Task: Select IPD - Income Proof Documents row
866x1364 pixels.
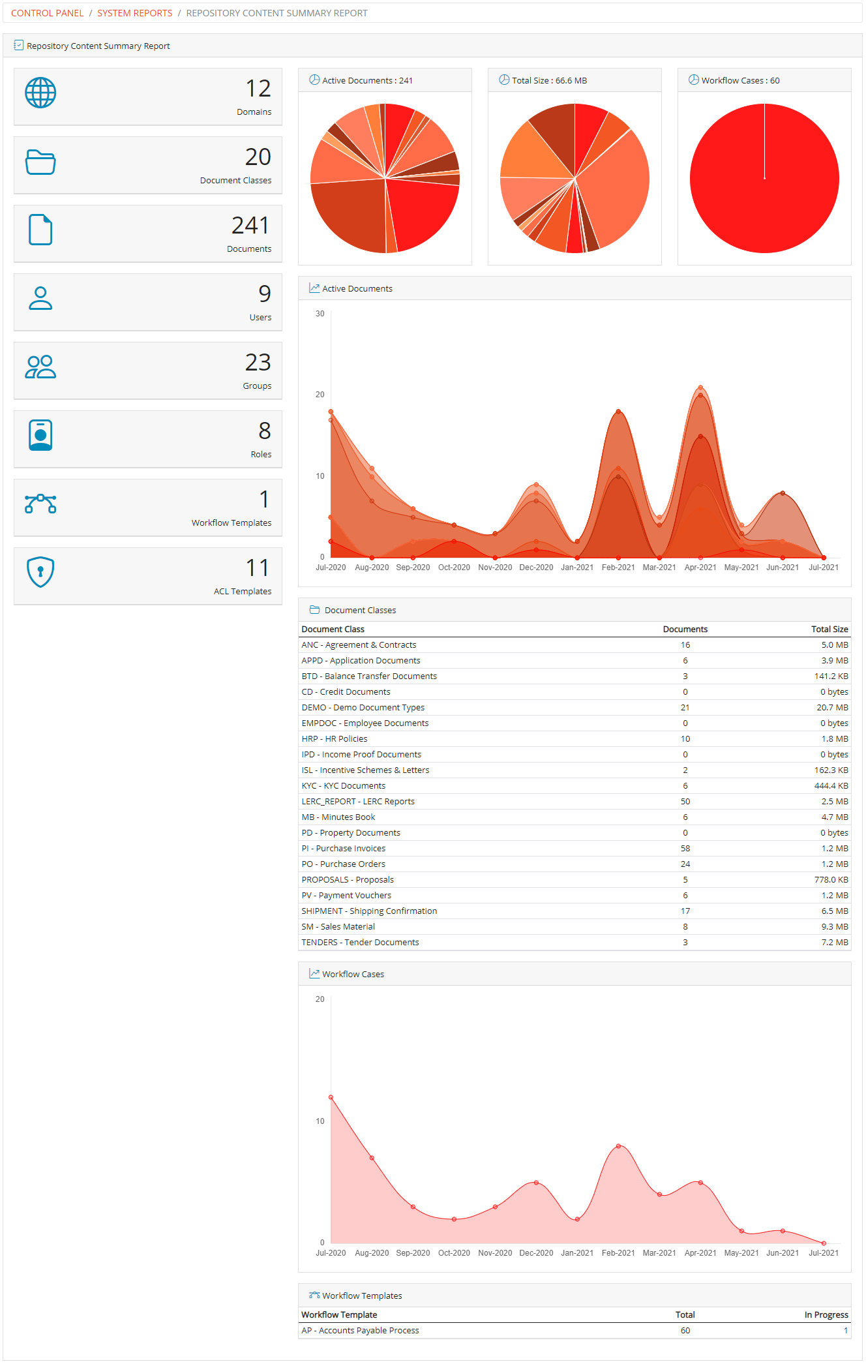Action: 575,754
